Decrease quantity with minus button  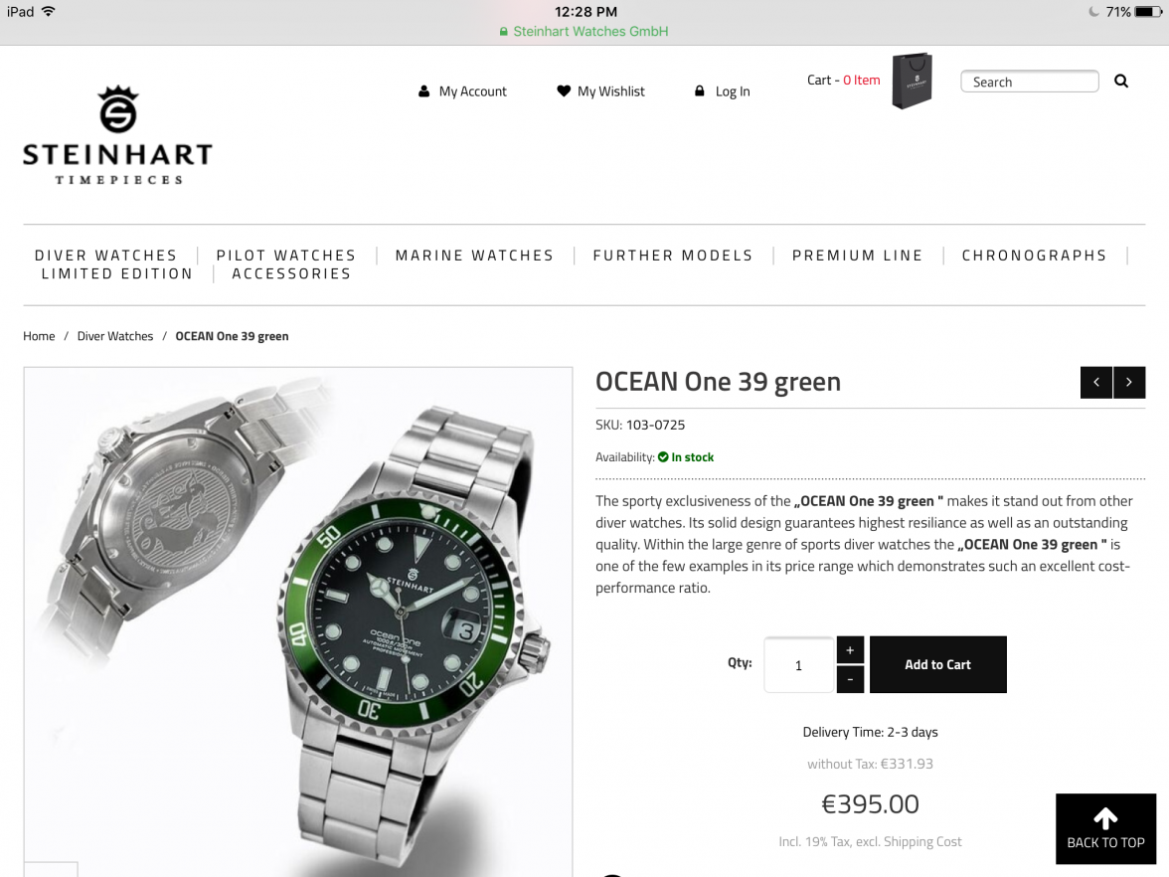point(850,679)
